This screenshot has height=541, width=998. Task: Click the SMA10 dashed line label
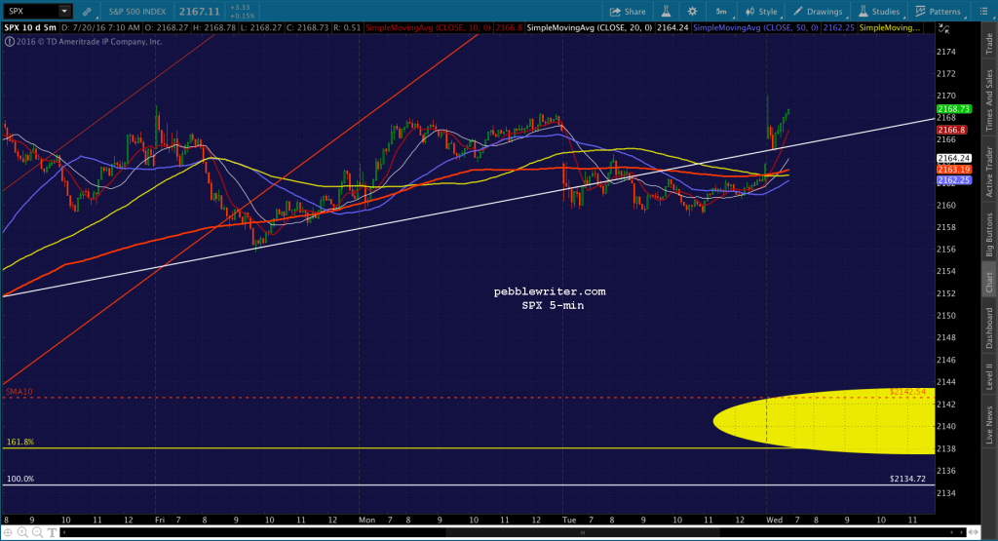[x=19, y=392]
